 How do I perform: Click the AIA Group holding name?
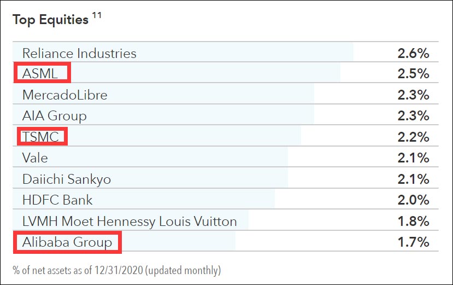pyautogui.click(x=55, y=116)
